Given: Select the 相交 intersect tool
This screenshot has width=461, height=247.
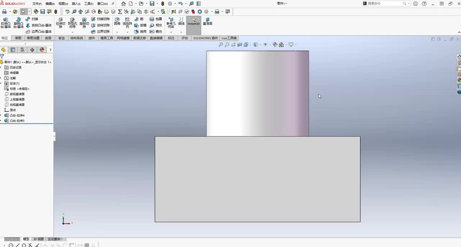Looking at the screenshot, I should 156,25.
